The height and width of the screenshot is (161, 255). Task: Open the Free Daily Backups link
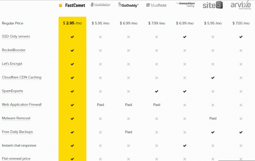pos(17,132)
